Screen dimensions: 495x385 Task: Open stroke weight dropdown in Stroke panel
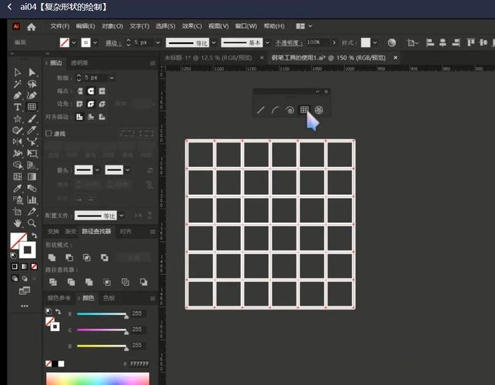[x=112, y=78]
